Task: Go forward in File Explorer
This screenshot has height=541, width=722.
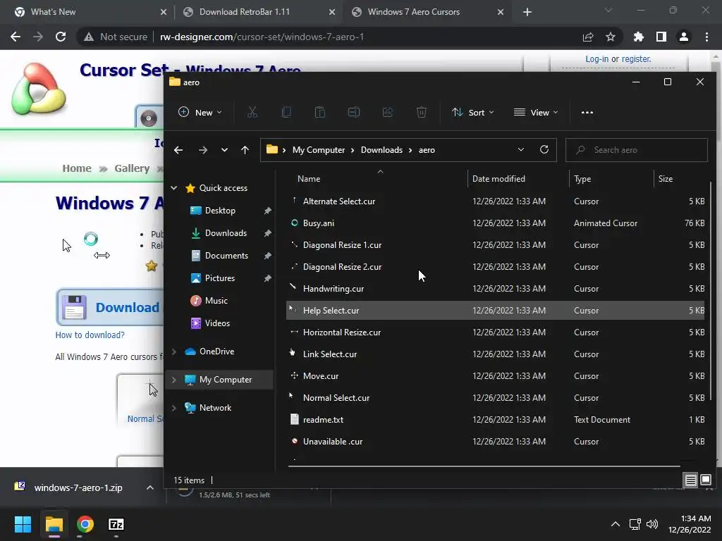Action: coord(202,150)
